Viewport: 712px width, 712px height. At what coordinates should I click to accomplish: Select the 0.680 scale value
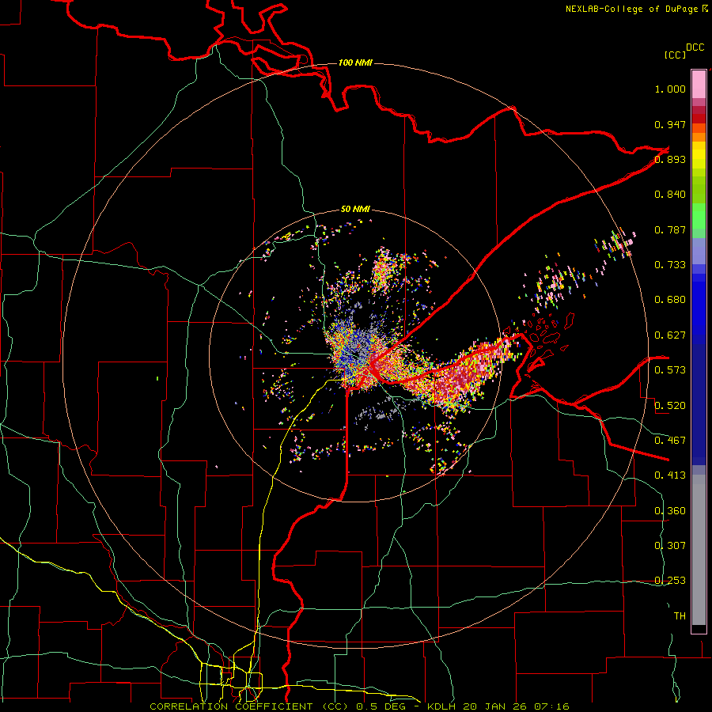[670, 300]
